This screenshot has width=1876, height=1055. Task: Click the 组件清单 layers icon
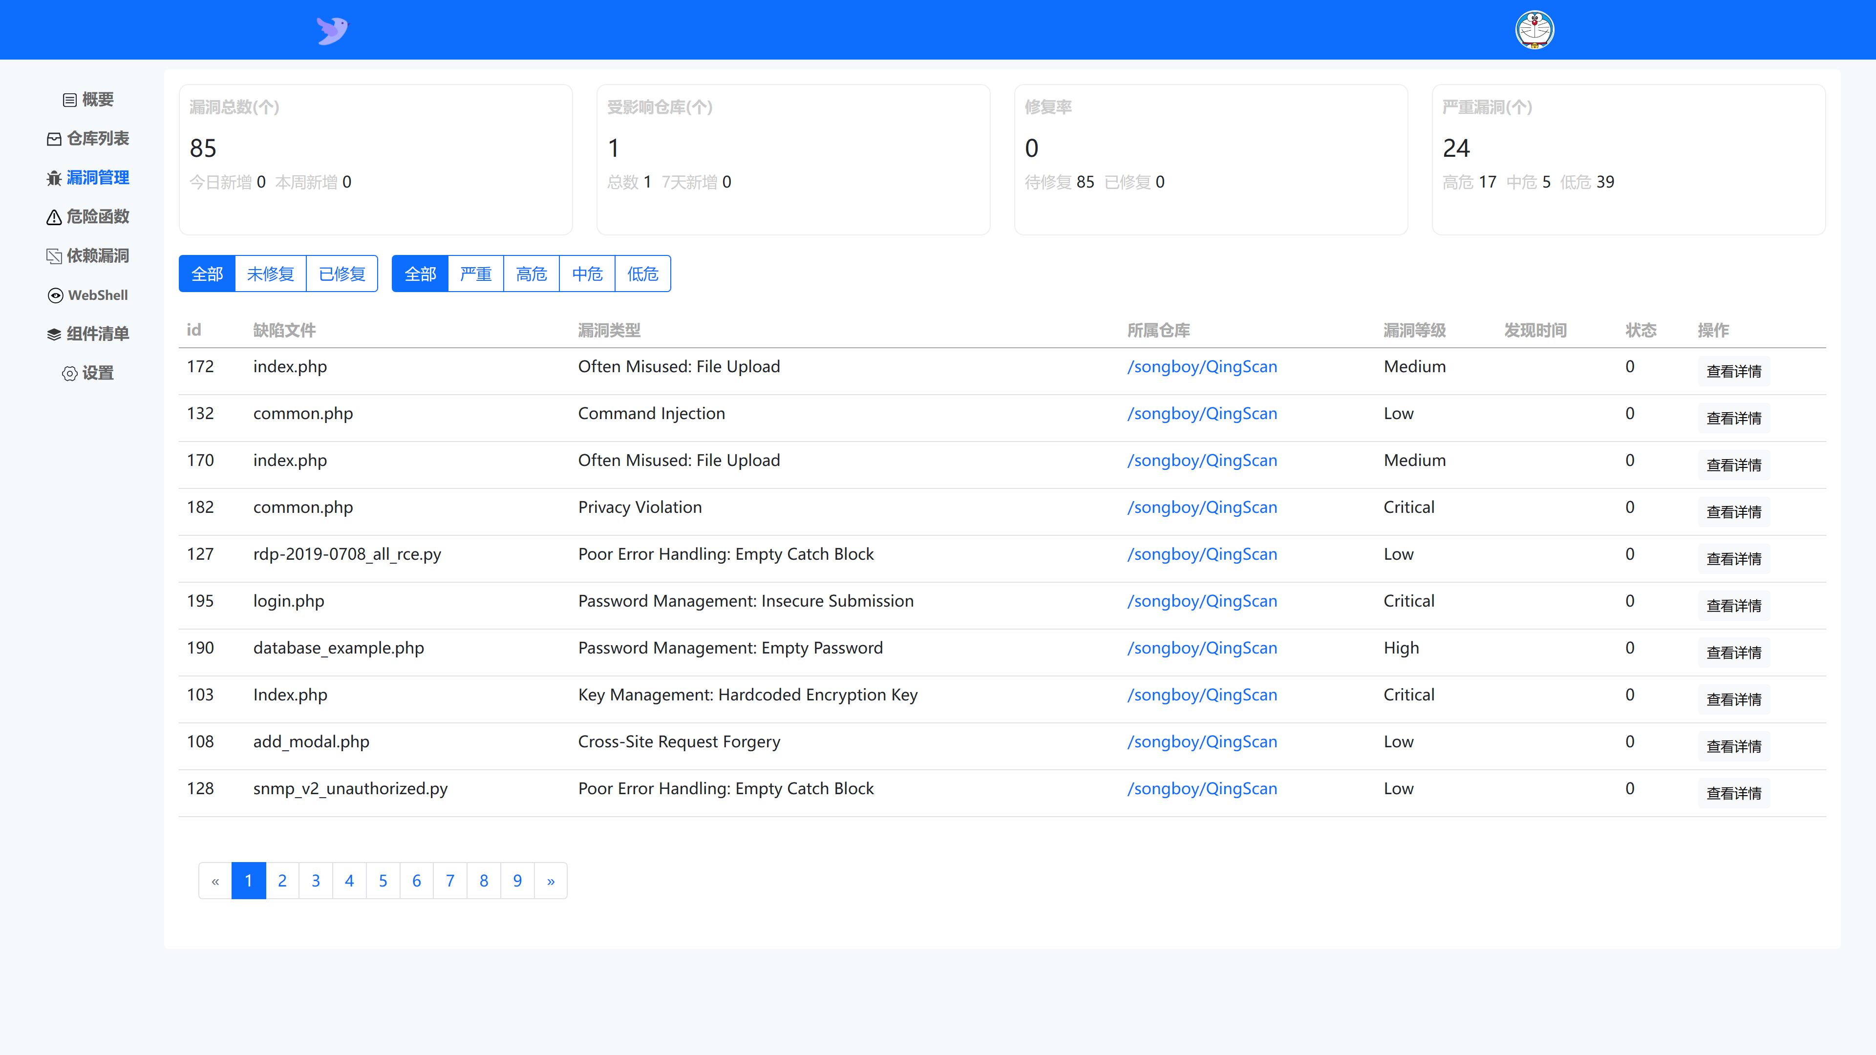[54, 334]
